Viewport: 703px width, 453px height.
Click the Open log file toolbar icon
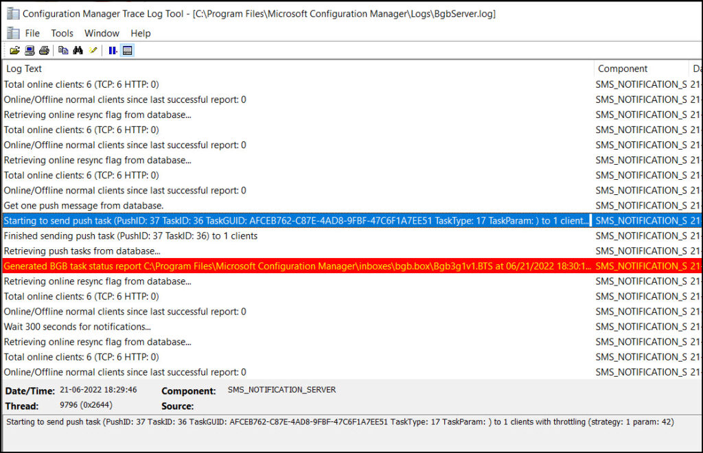point(15,51)
